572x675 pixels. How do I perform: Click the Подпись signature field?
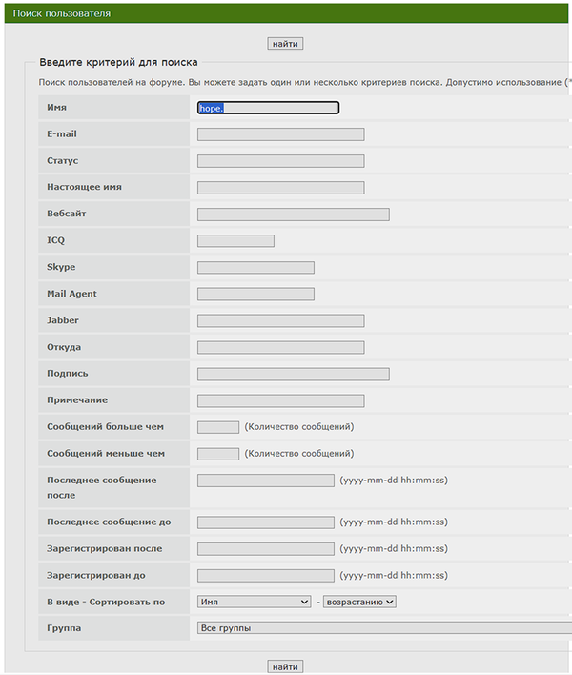point(293,374)
